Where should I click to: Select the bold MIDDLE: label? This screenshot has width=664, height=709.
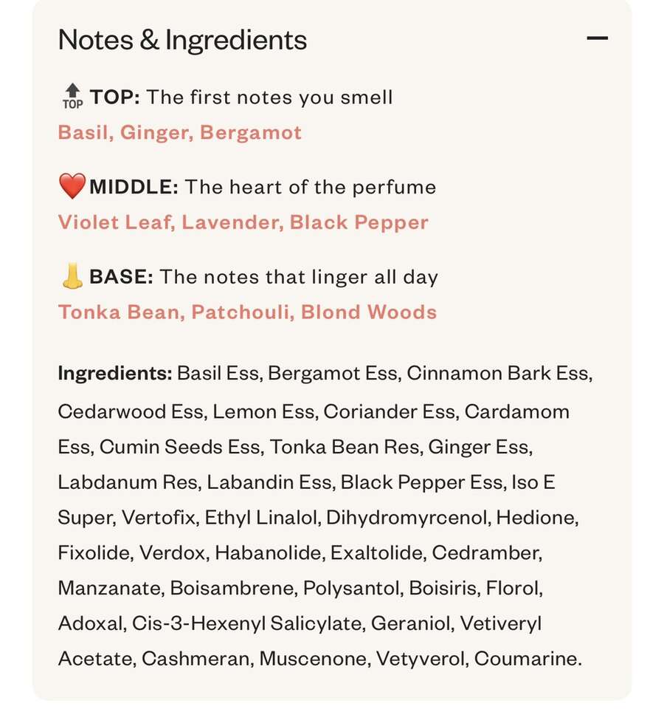coord(134,187)
